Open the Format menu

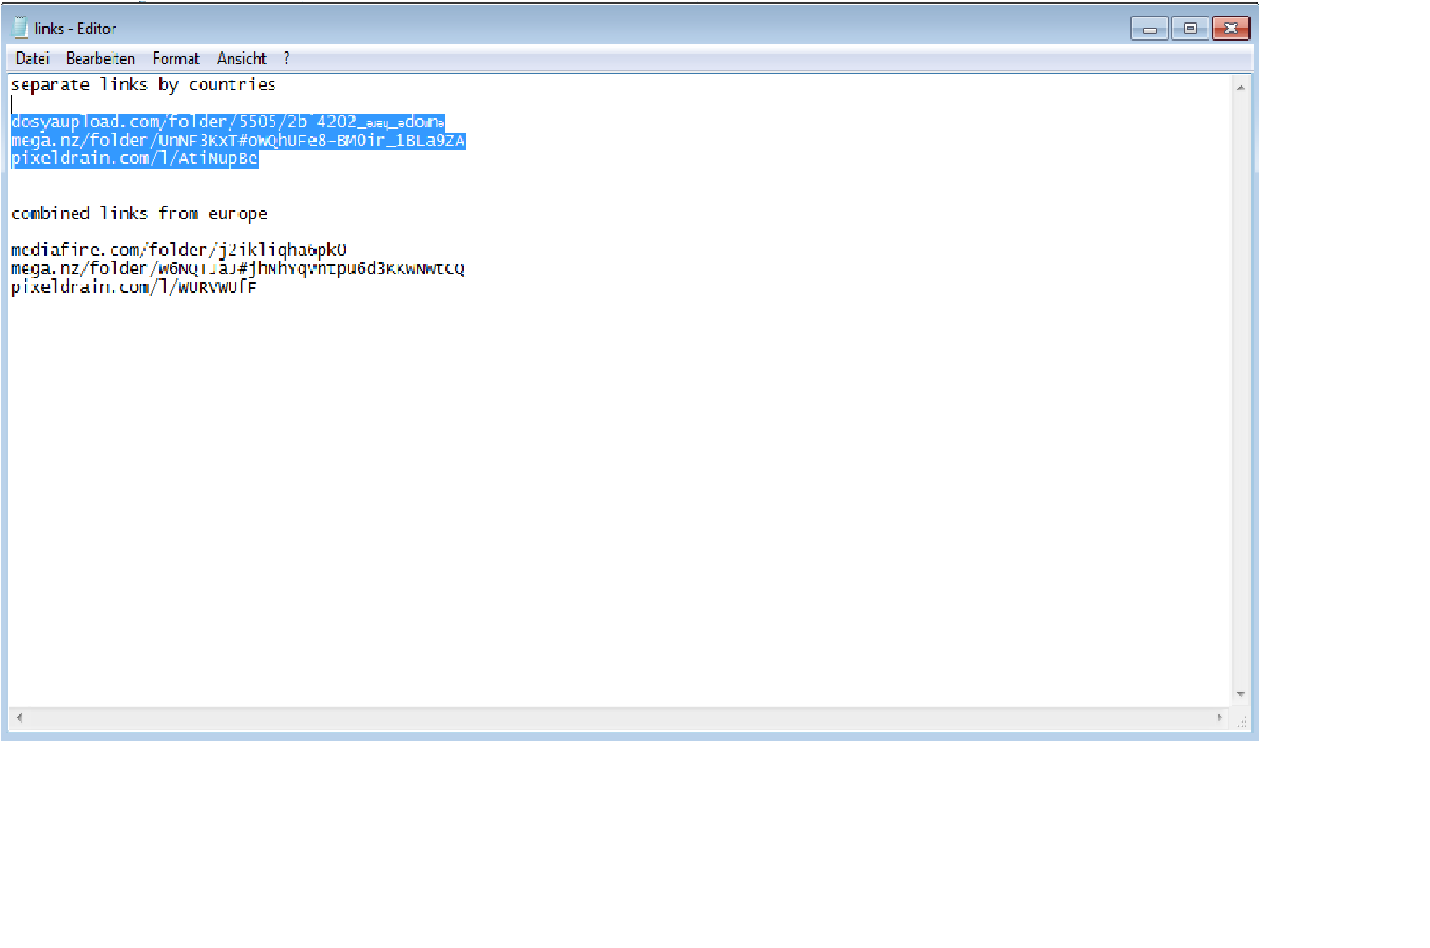[x=175, y=58]
